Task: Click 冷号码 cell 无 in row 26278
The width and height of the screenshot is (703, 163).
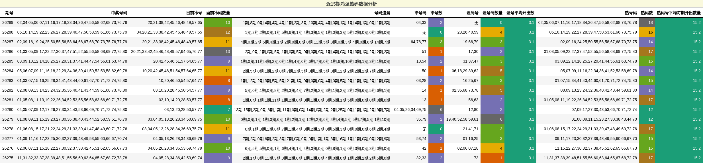Action: (x=424, y=129)
